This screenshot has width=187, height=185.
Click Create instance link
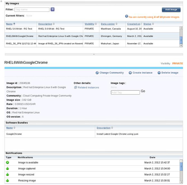[x=143, y=73]
